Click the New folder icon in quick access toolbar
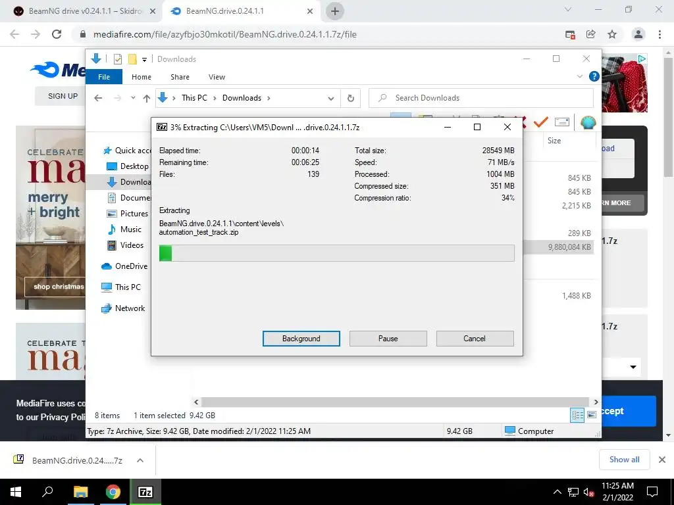This screenshot has width=674, height=505. [132, 59]
